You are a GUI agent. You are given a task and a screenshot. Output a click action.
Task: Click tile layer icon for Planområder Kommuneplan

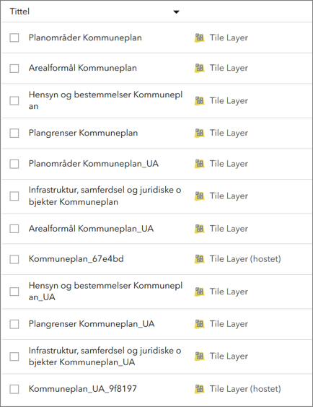click(200, 38)
